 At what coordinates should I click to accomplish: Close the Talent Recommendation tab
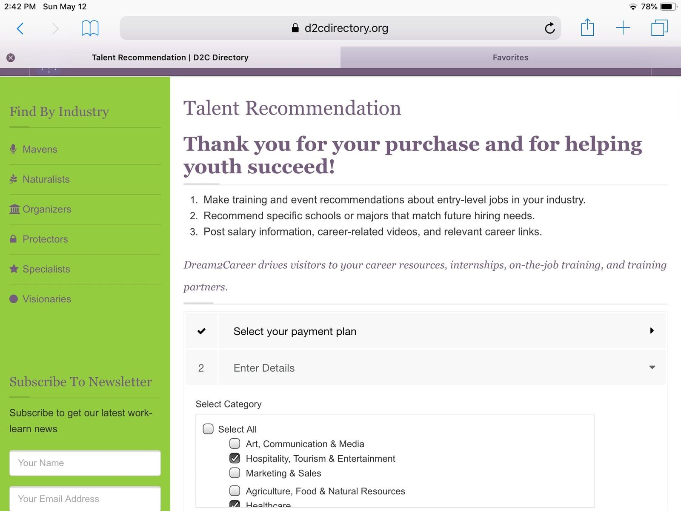(x=11, y=58)
